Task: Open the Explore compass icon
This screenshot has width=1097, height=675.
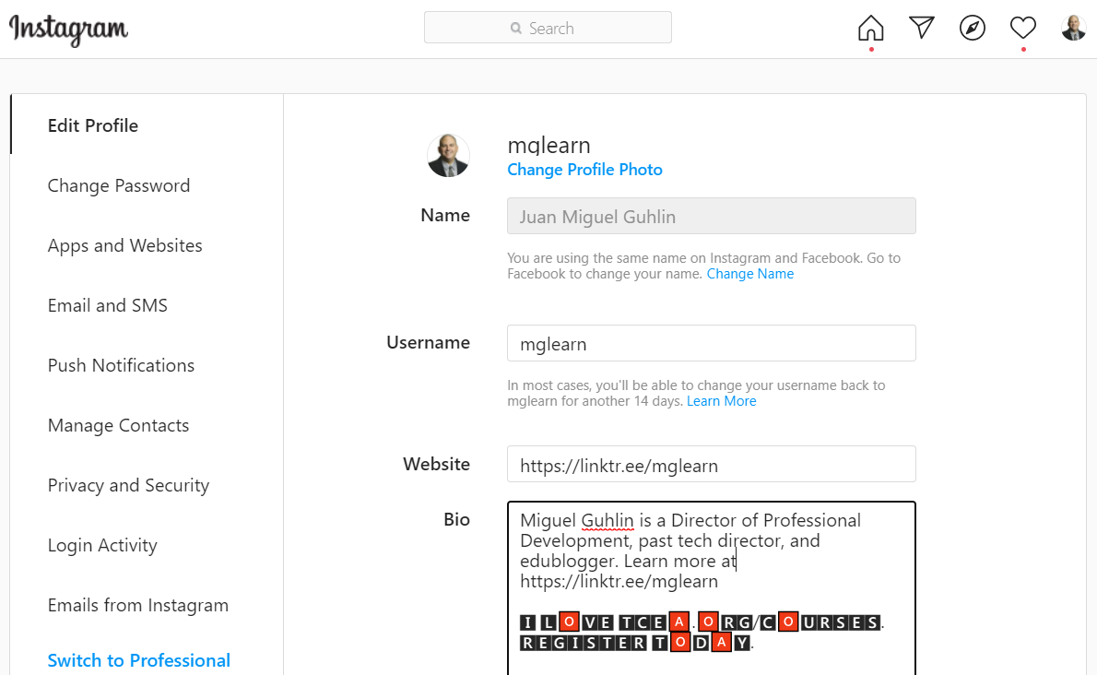Action: pyautogui.click(x=973, y=28)
